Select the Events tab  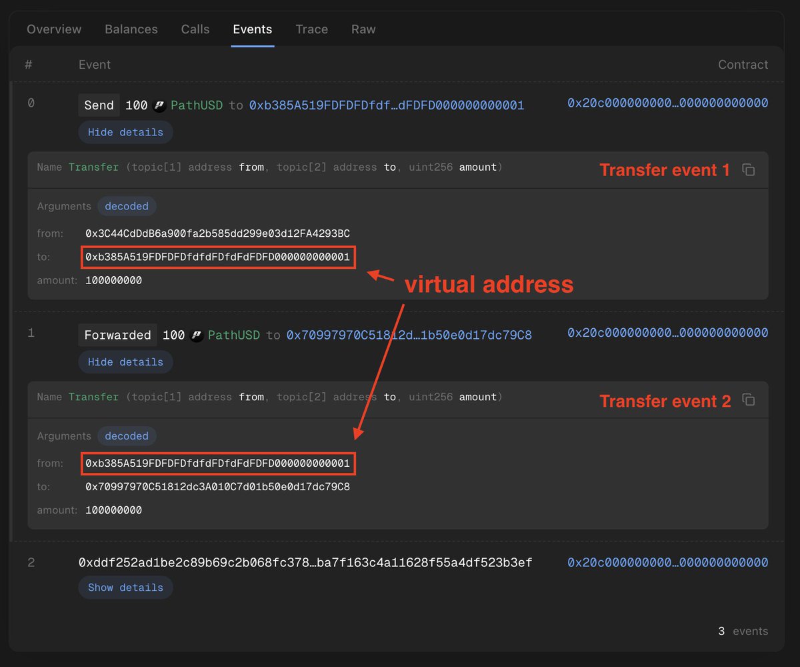pos(253,29)
